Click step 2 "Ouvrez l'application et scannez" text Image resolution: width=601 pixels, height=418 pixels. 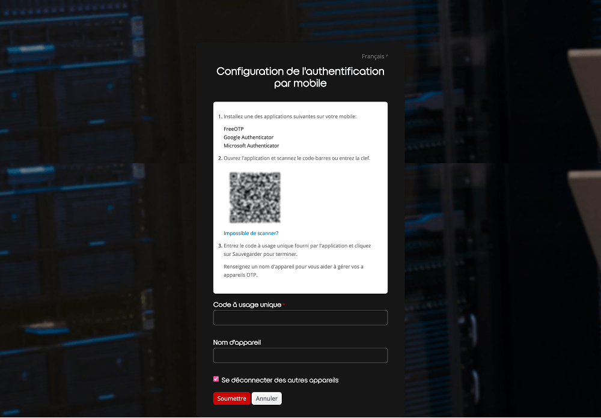(297, 158)
